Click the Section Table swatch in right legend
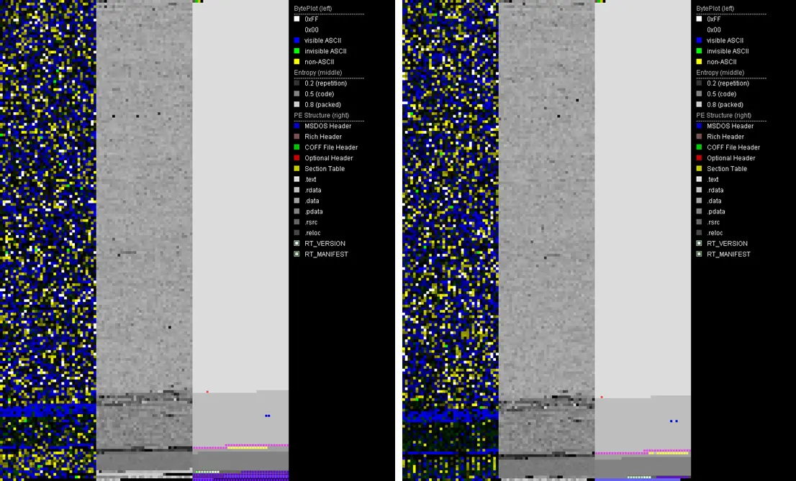This screenshot has width=796, height=481. [x=699, y=169]
